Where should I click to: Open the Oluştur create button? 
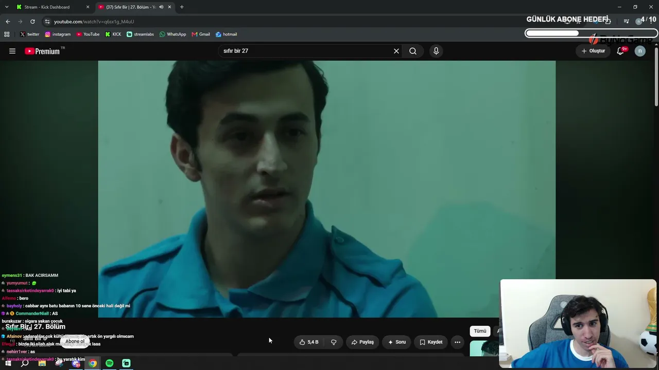(593, 51)
